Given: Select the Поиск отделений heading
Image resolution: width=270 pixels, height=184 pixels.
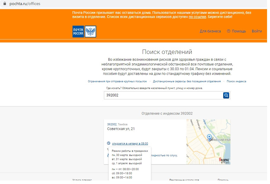Looking at the screenshot, I should tap(167, 52).
